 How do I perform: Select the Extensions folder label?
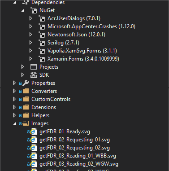tap(44, 107)
